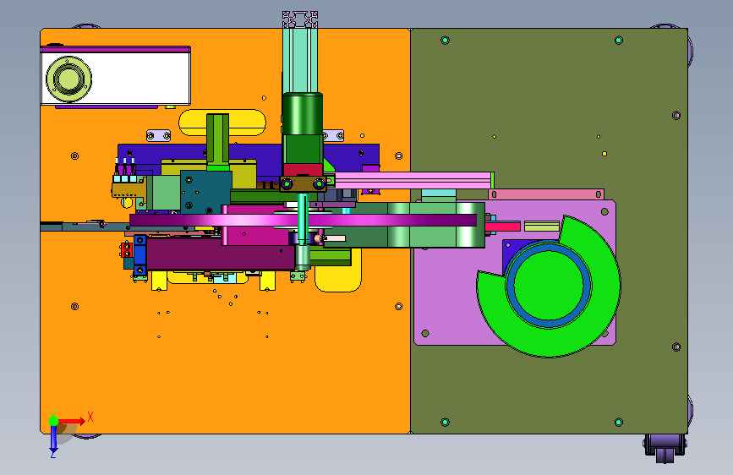733x475 pixels.
Task: Select the lime green vertical bracket
Action: [x=218, y=142]
